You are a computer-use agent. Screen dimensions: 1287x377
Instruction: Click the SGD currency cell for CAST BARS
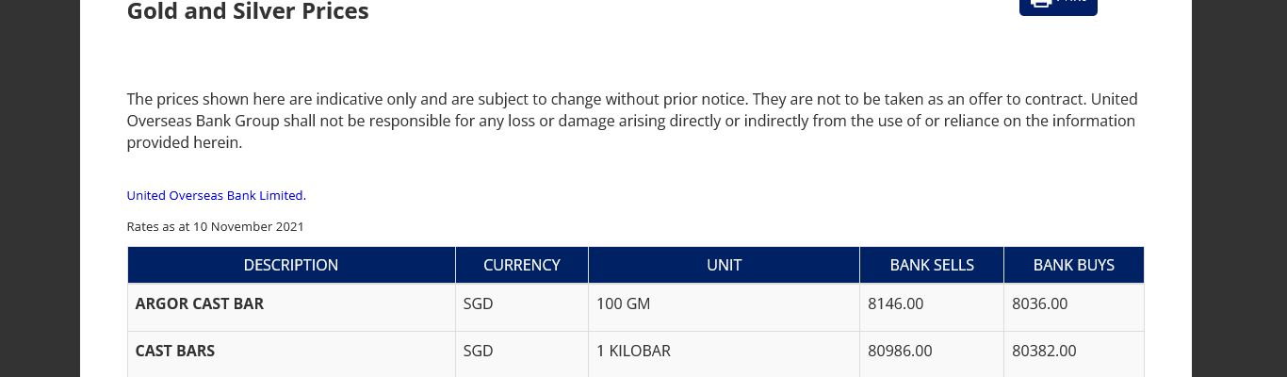[x=479, y=352]
